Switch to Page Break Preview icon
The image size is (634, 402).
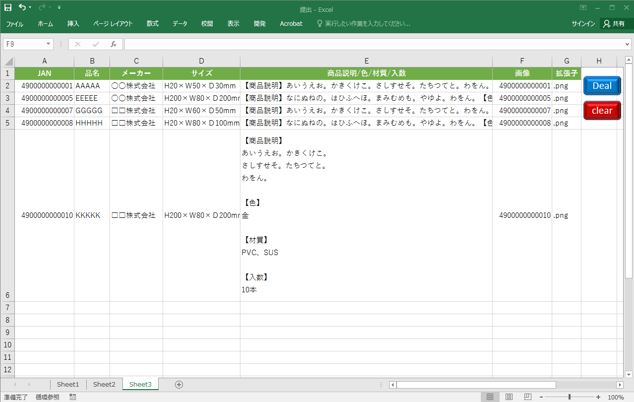coord(527,397)
